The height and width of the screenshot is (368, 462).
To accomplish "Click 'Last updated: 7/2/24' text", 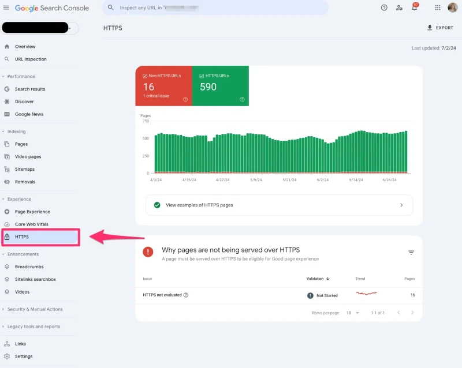I will pyautogui.click(x=434, y=48).
